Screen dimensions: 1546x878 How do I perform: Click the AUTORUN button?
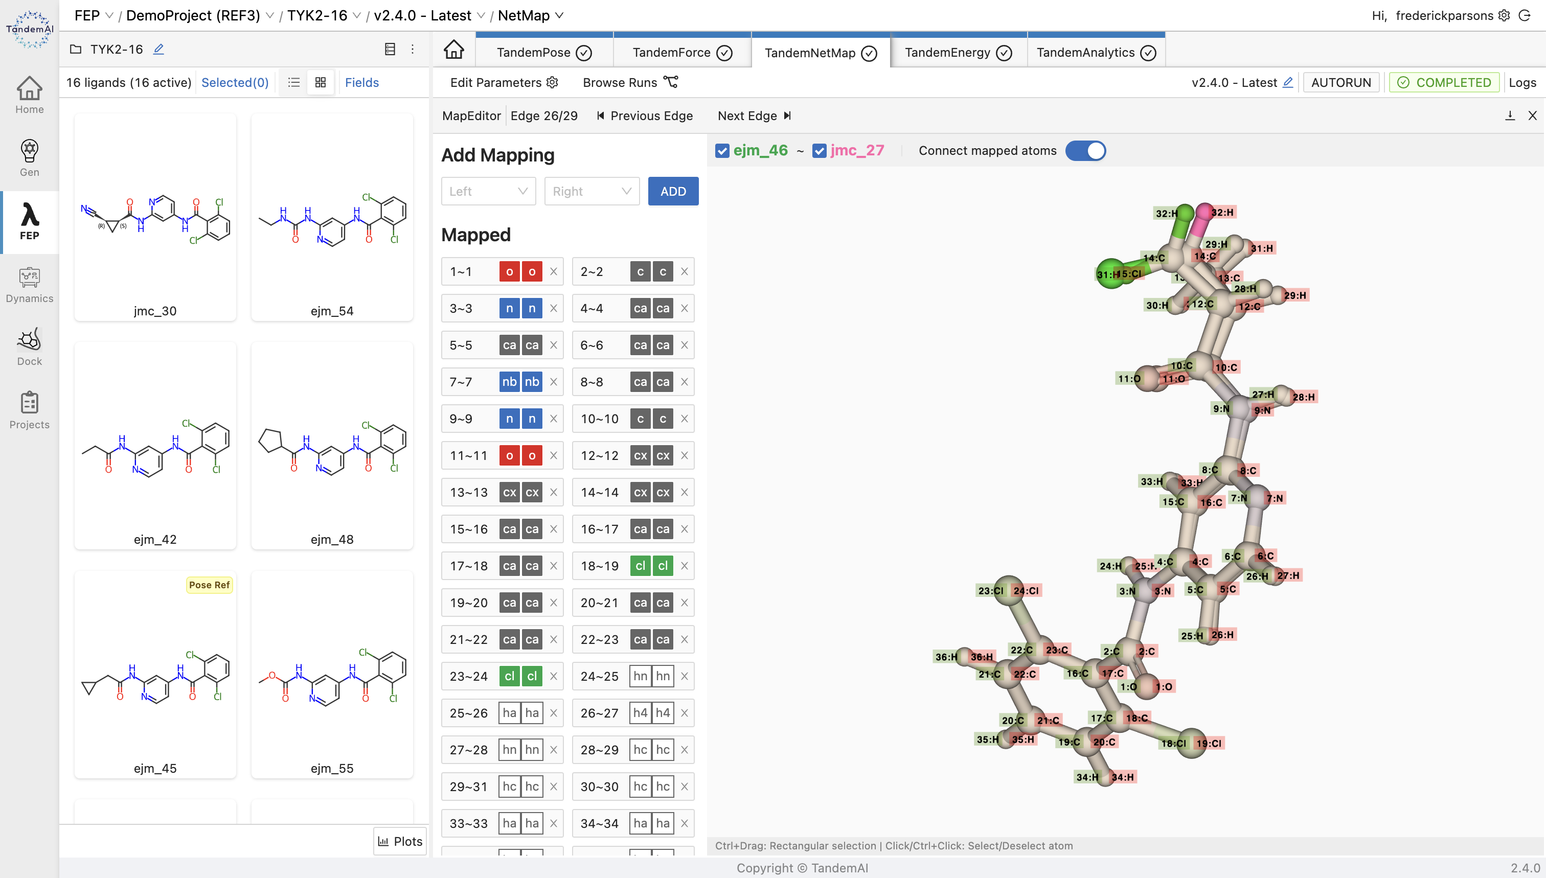pyautogui.click(x=1342, y=82)
